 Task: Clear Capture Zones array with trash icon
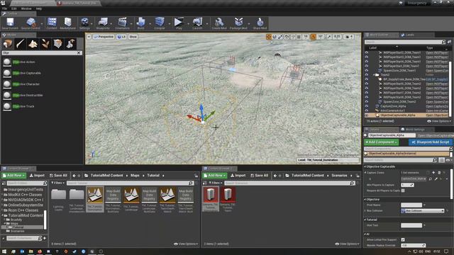tap(439, 173)
